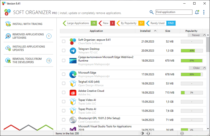
Task: Click Ghostscript GPL 10.01.2 row name
Action: click(x=99, y=118)
